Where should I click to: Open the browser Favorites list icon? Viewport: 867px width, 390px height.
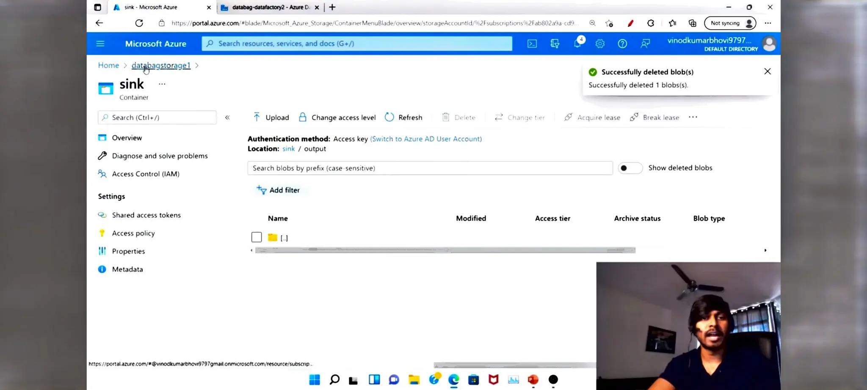coord(672,23)
